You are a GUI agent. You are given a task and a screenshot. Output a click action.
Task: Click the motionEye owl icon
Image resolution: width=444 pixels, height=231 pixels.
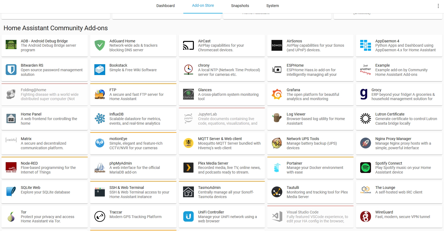tap(100, 143)
